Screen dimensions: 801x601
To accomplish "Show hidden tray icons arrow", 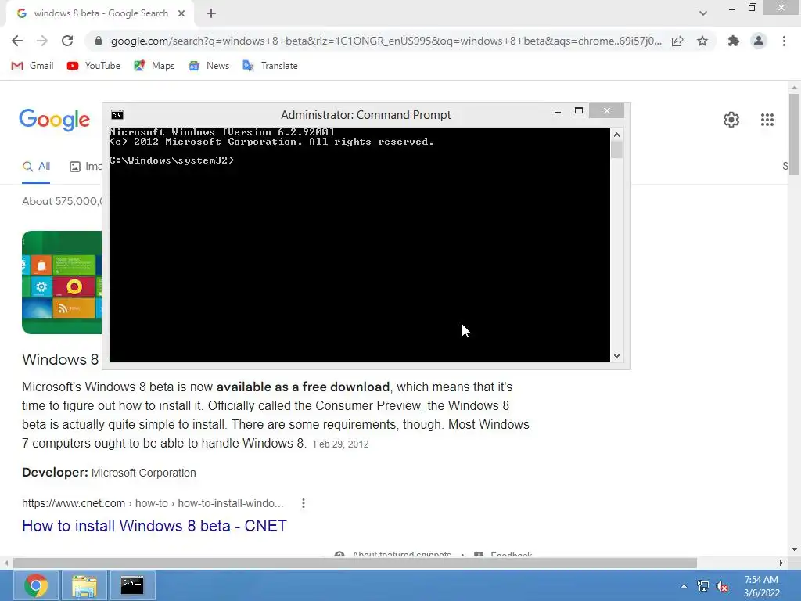I will 684,586.
